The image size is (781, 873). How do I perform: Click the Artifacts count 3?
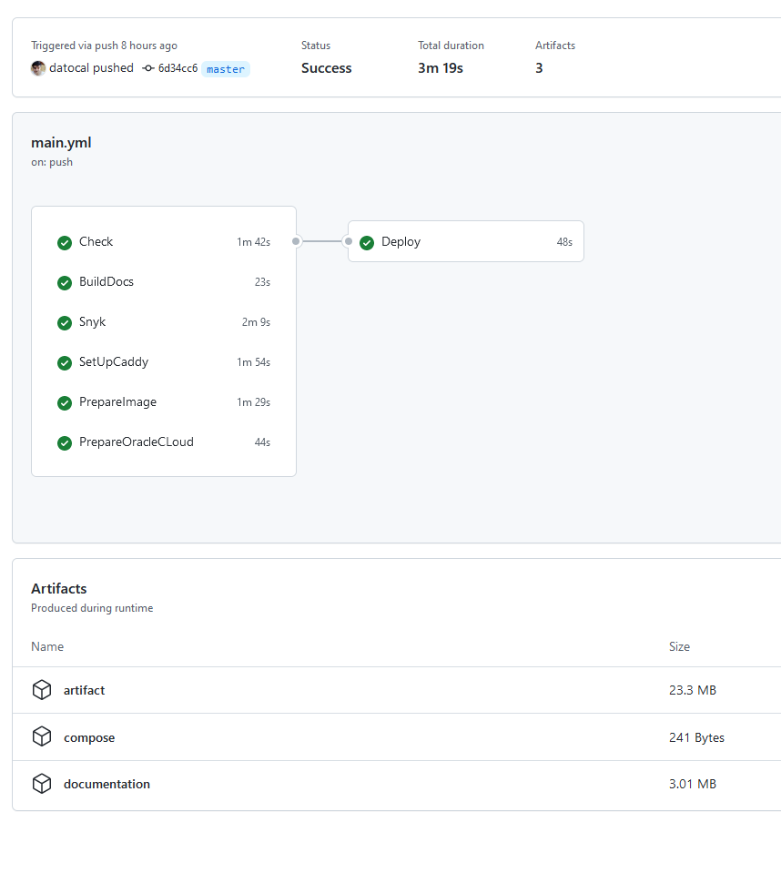click(539, 68)
